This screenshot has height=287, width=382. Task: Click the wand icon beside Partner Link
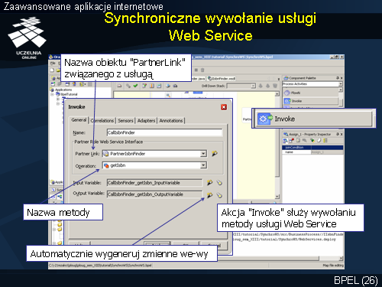215,154
